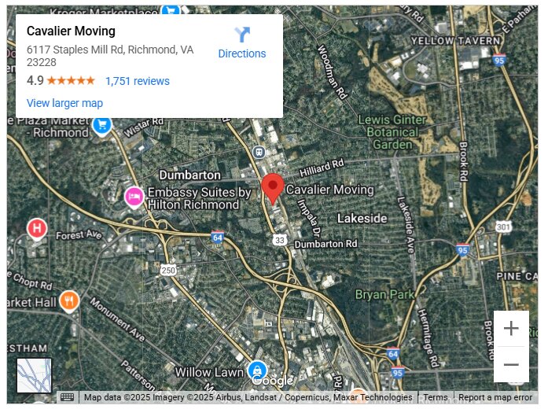This screenshot has height=409, width=548.
Task: Click the Kroger Marketplace cart marker
Action: (171, 11)
